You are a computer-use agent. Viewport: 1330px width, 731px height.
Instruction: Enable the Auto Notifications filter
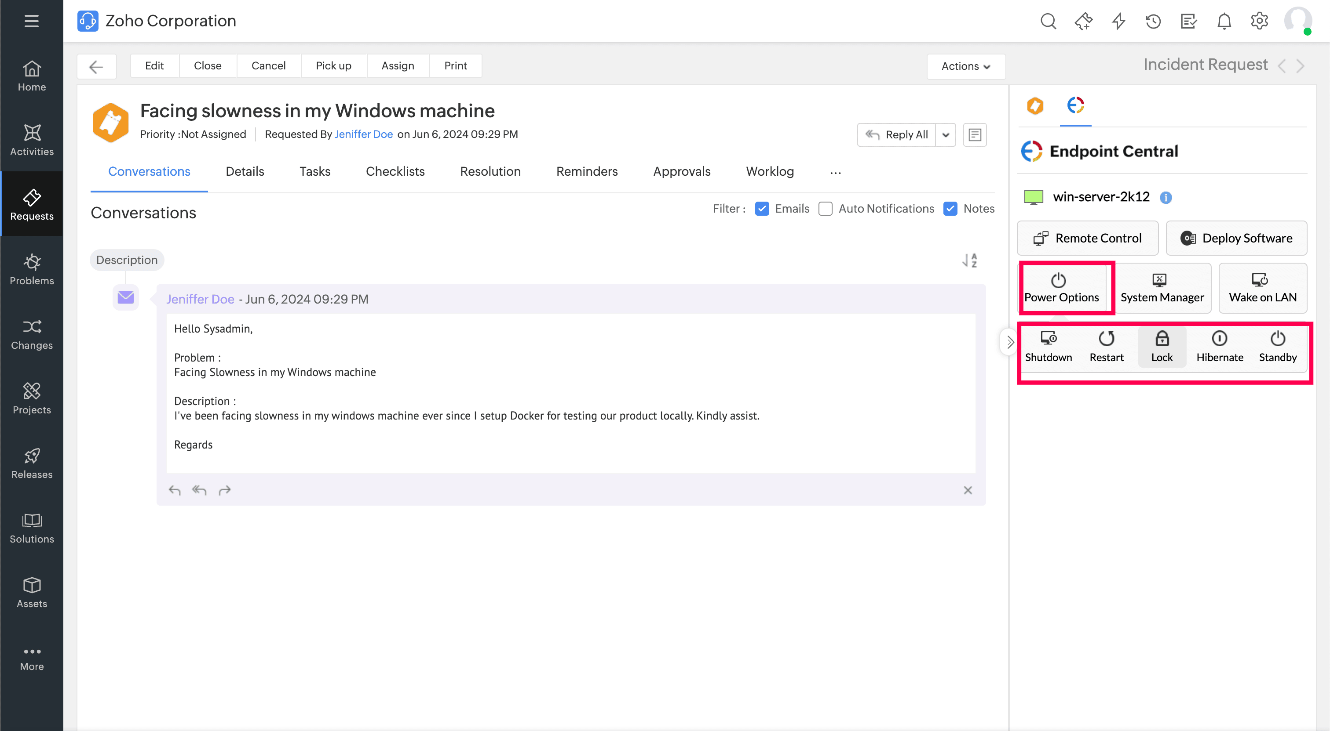coord(825,208)
